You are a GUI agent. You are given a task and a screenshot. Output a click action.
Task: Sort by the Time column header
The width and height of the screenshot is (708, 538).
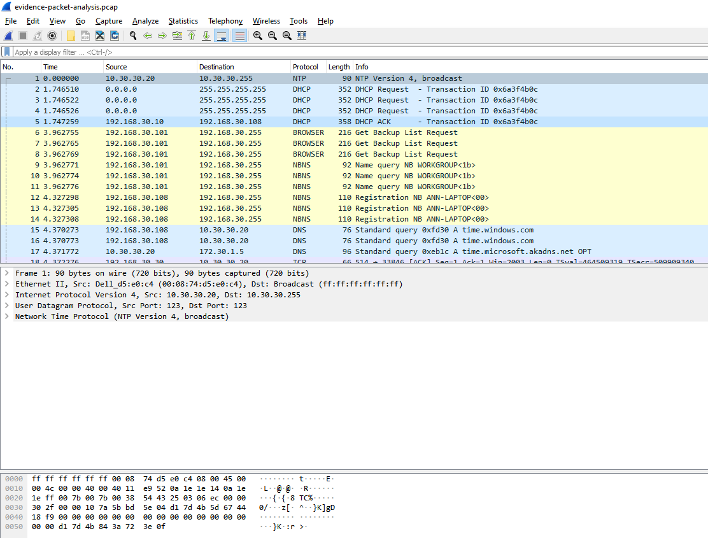pos(72,67)
